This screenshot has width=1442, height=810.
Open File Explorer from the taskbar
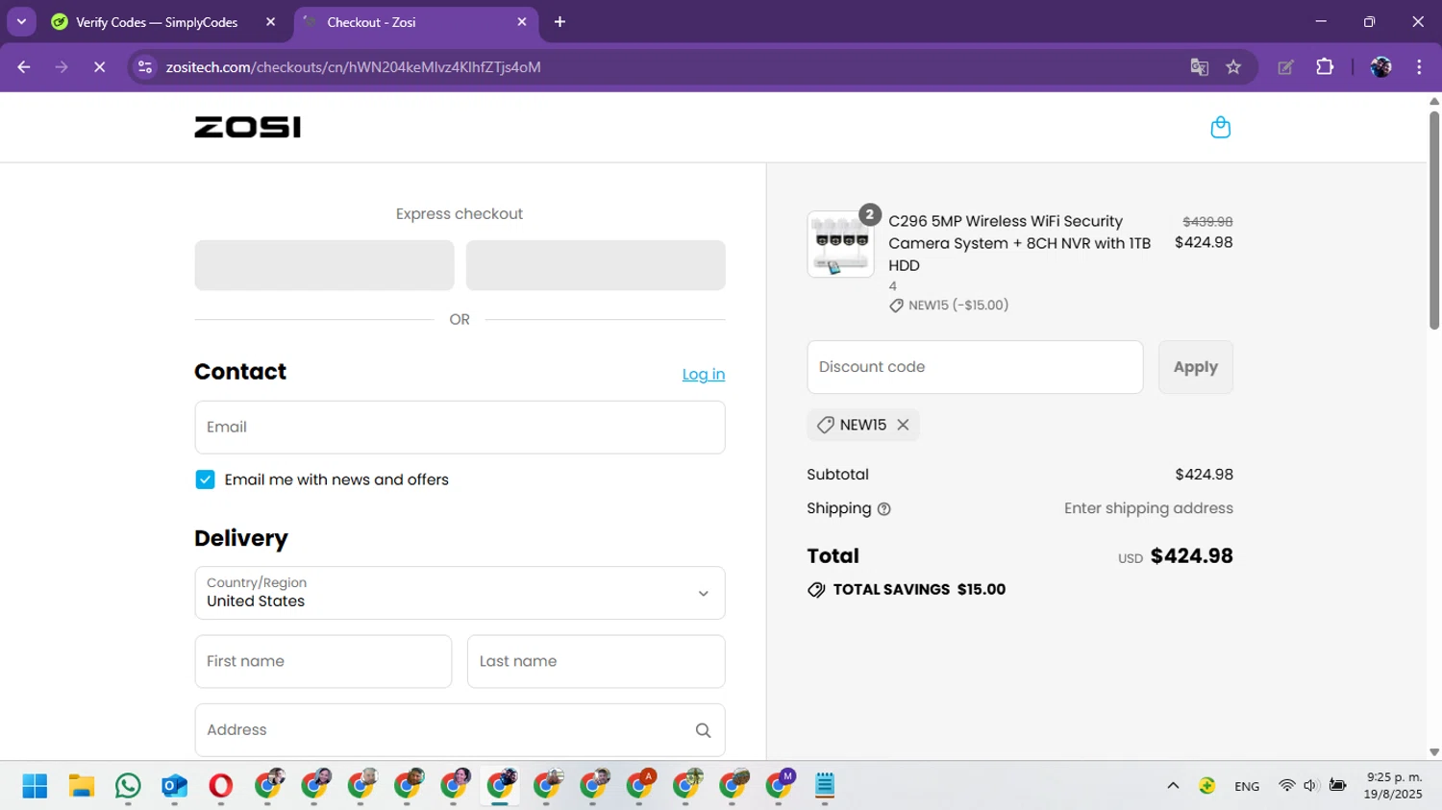coord(82,786)
